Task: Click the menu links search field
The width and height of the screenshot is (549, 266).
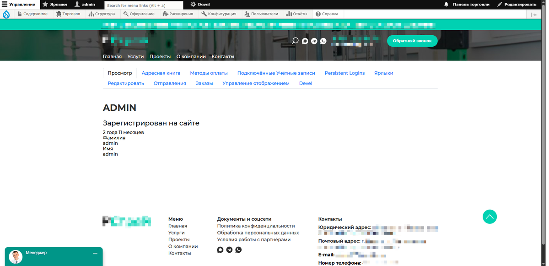Action: click(x=143, y=4)
